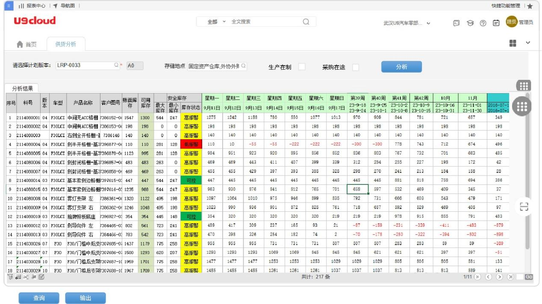Click the scan frame icon at right edge
The image size is (542, 304).
524,207
